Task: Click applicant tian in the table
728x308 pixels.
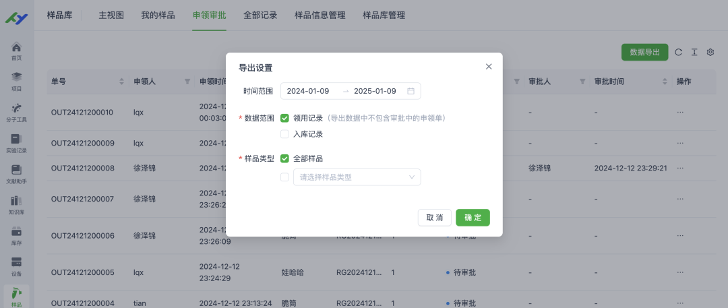Action: tap(140, 303)
